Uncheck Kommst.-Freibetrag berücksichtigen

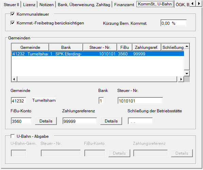(x=13, y=23)
